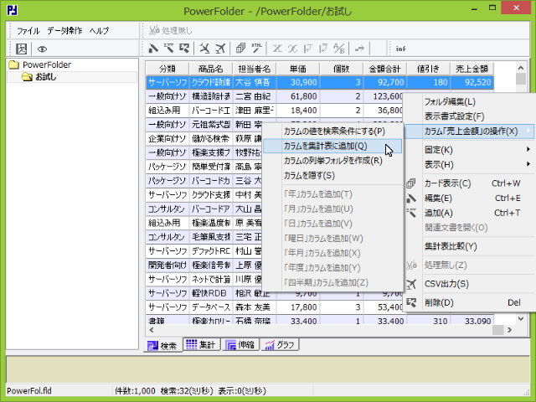The width and height of the screenshot is (536, 402).
Task: Click the add-record pencil icon in toolbar
Action: [169, 49]
